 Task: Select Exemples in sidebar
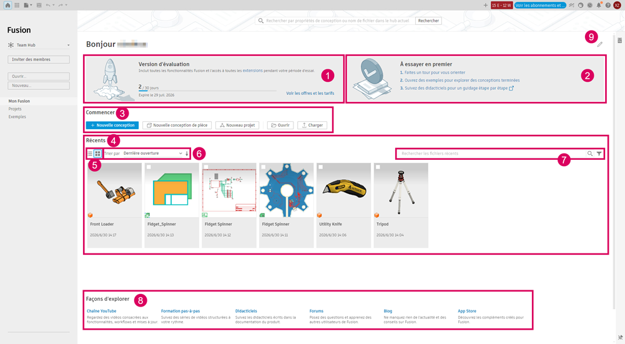[17, 117]
